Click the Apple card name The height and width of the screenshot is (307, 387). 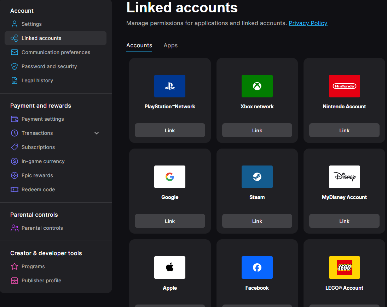pyautogui.click(x=170, y=288)
